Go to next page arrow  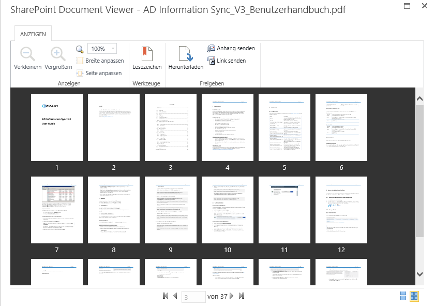[232, 296]
